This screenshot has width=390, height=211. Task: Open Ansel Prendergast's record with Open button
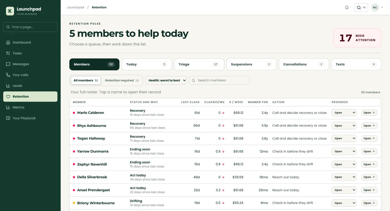[369, 190]
